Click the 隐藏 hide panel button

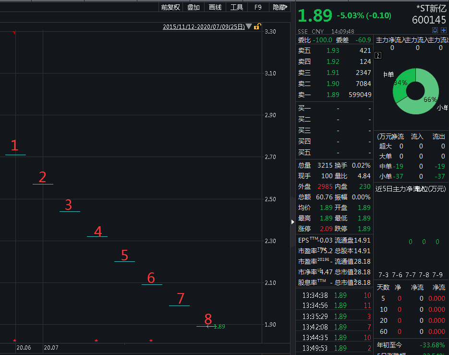tap(279, 7)
